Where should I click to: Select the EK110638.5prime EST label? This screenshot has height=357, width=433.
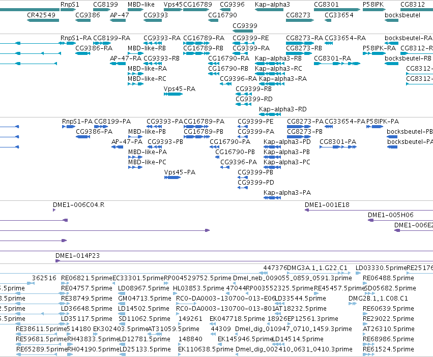[x=206, y=349]
